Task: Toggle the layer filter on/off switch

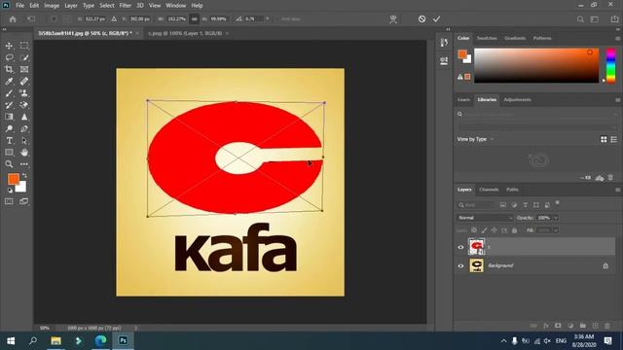Action: pyautogui.click(x=558, y=203)
